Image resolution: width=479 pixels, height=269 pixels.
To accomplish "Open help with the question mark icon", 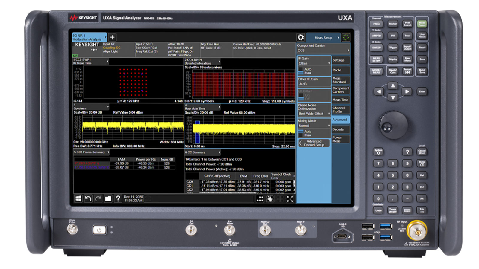I will point(118,199).
